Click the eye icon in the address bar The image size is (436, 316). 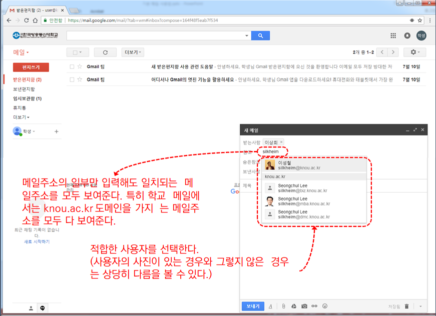click(x=412, y=20)
